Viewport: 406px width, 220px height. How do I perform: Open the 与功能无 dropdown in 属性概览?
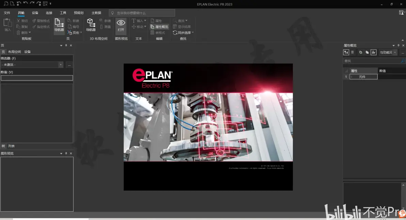[x=388, y=53]
